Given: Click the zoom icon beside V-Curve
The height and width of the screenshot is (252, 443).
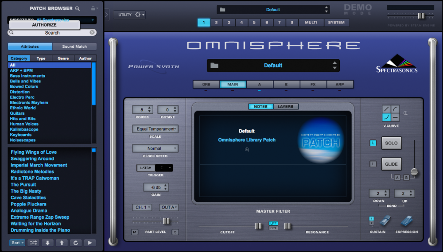Looking at the screenshot, I should click(405, 113).
